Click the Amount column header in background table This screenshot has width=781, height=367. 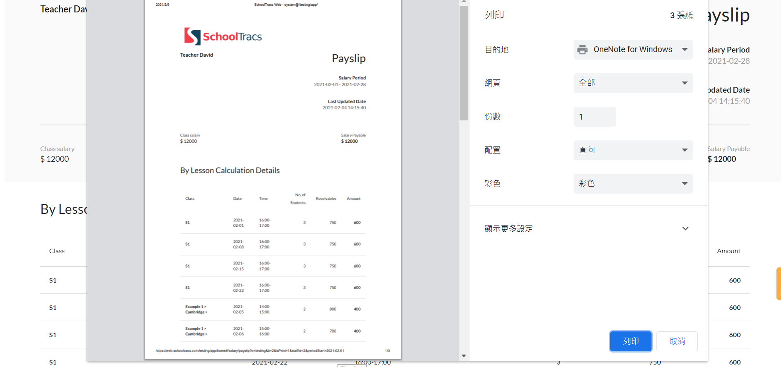point(728,251)
